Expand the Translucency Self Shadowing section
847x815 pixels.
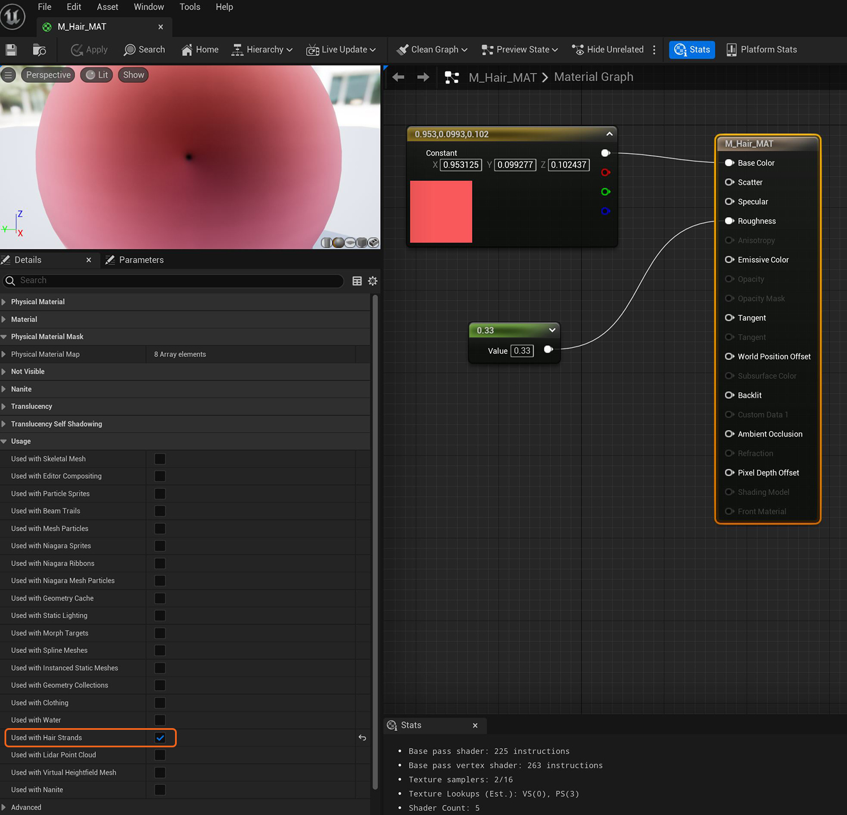(4, 424)
